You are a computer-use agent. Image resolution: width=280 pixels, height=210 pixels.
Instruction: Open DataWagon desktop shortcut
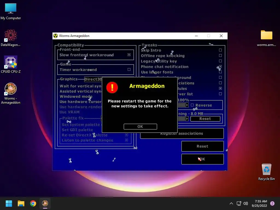click(11, 38)
